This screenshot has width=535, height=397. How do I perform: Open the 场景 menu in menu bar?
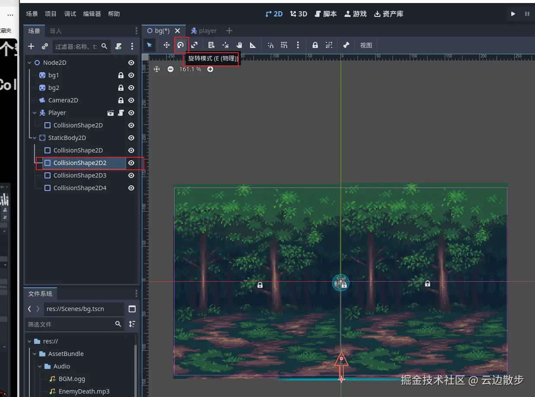click(x=32, y=14)
